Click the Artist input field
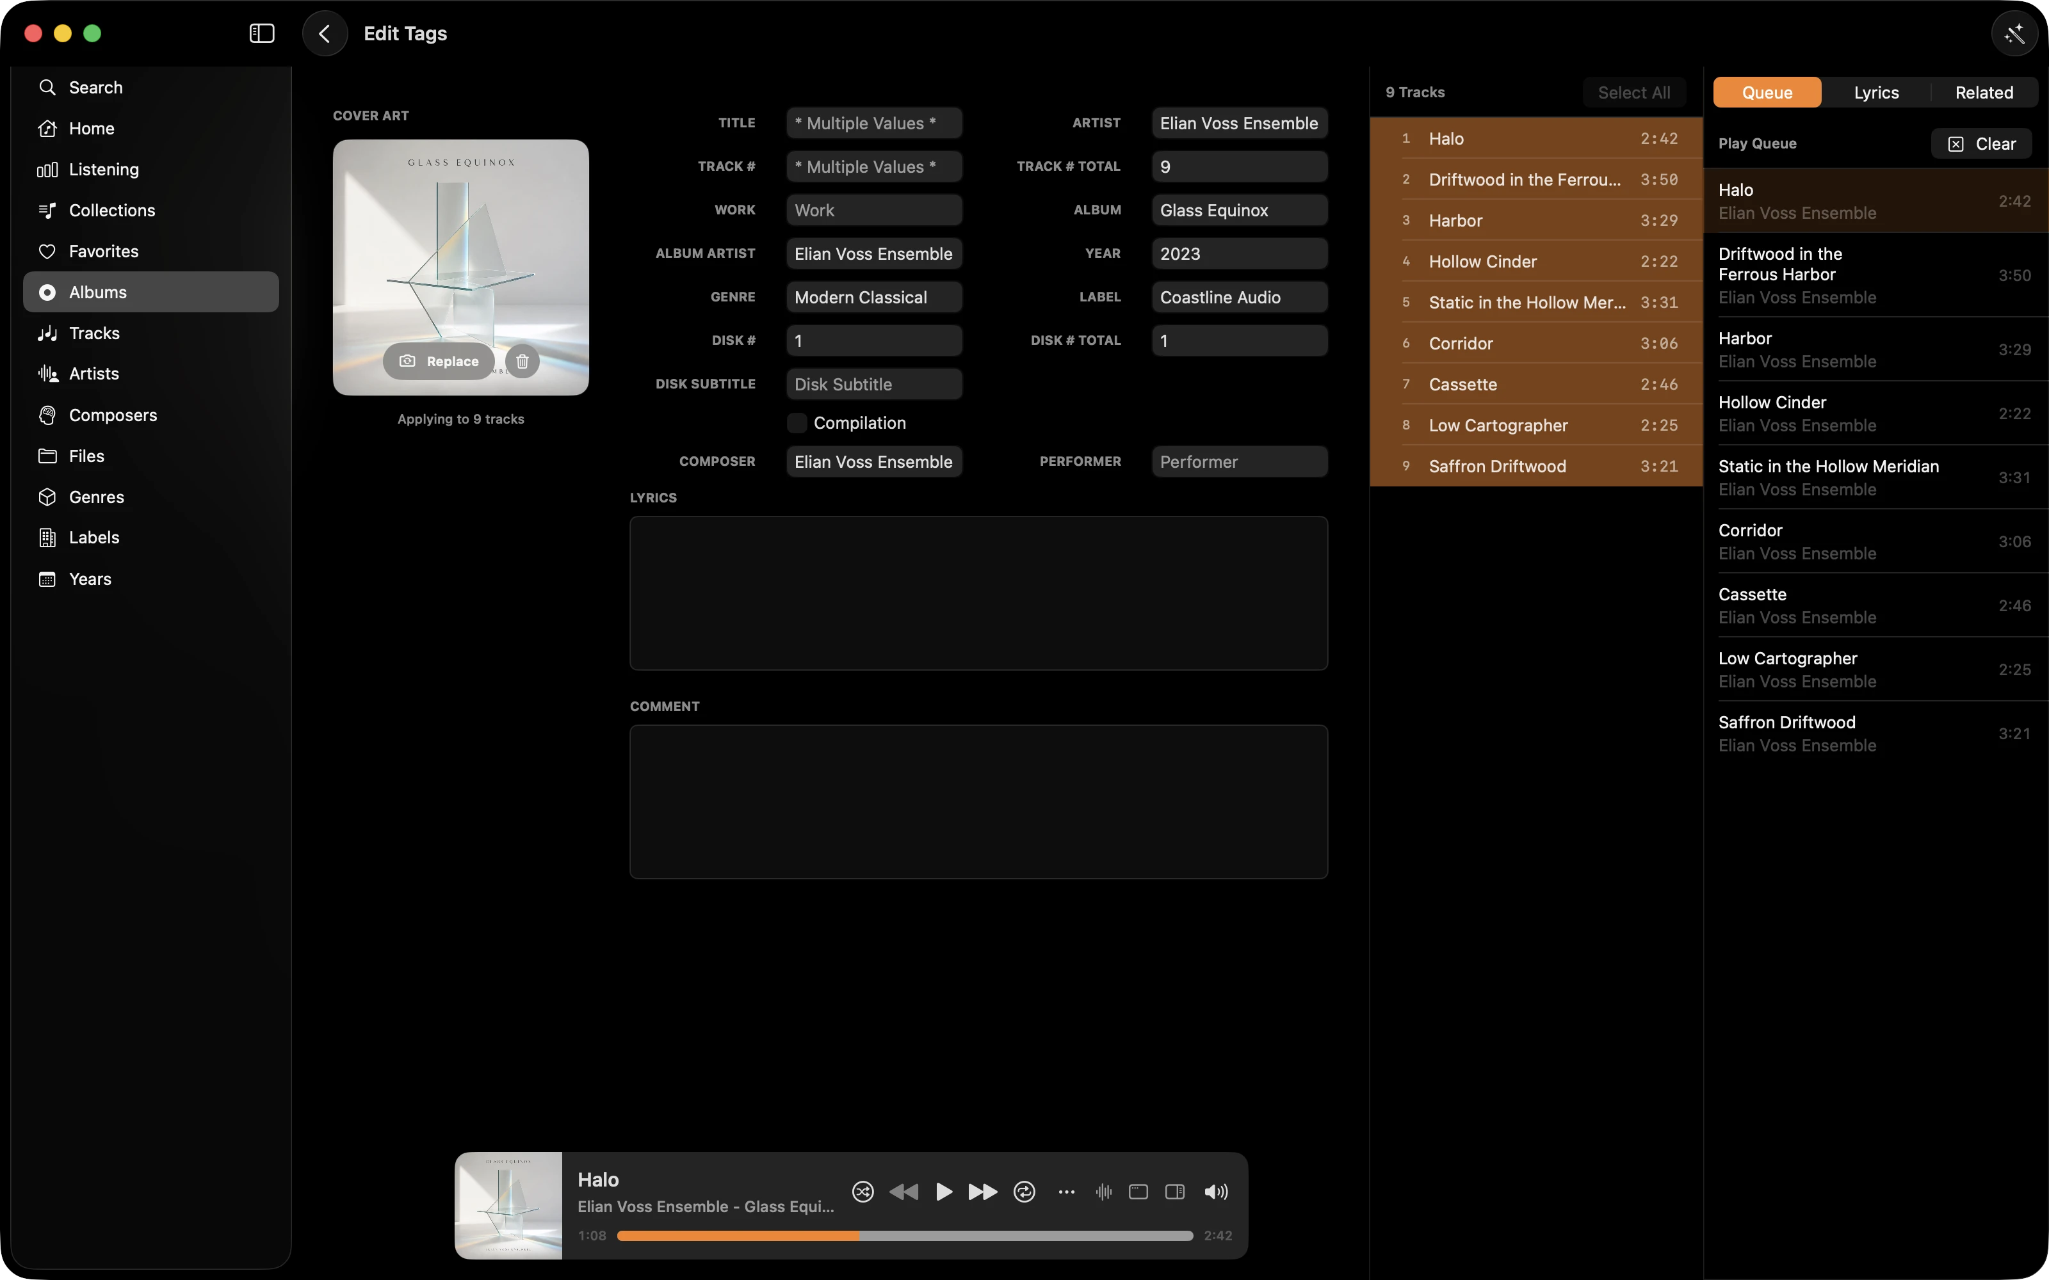2049x1280 pixels. tap(1240, 124)
